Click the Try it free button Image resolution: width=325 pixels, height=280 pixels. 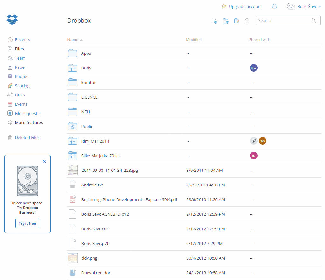(27, 223)
